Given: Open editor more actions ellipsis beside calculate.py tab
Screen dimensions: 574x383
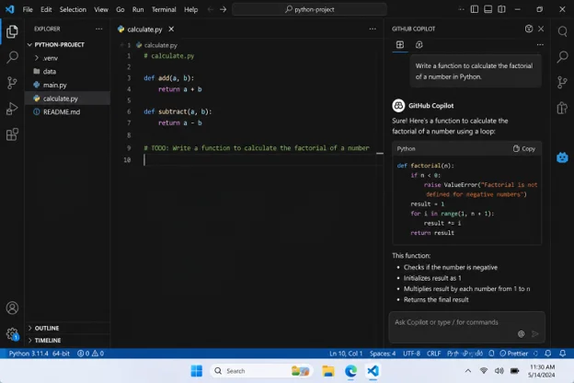Looking at the screenshot, I should pyautogui.click(x=373, y=29).
